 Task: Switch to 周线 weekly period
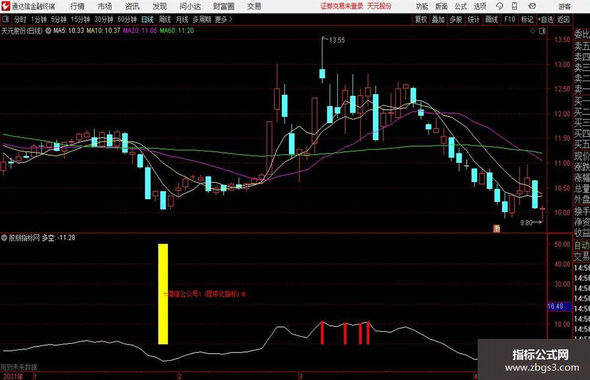pyautogui.click(x=164, y=19)
